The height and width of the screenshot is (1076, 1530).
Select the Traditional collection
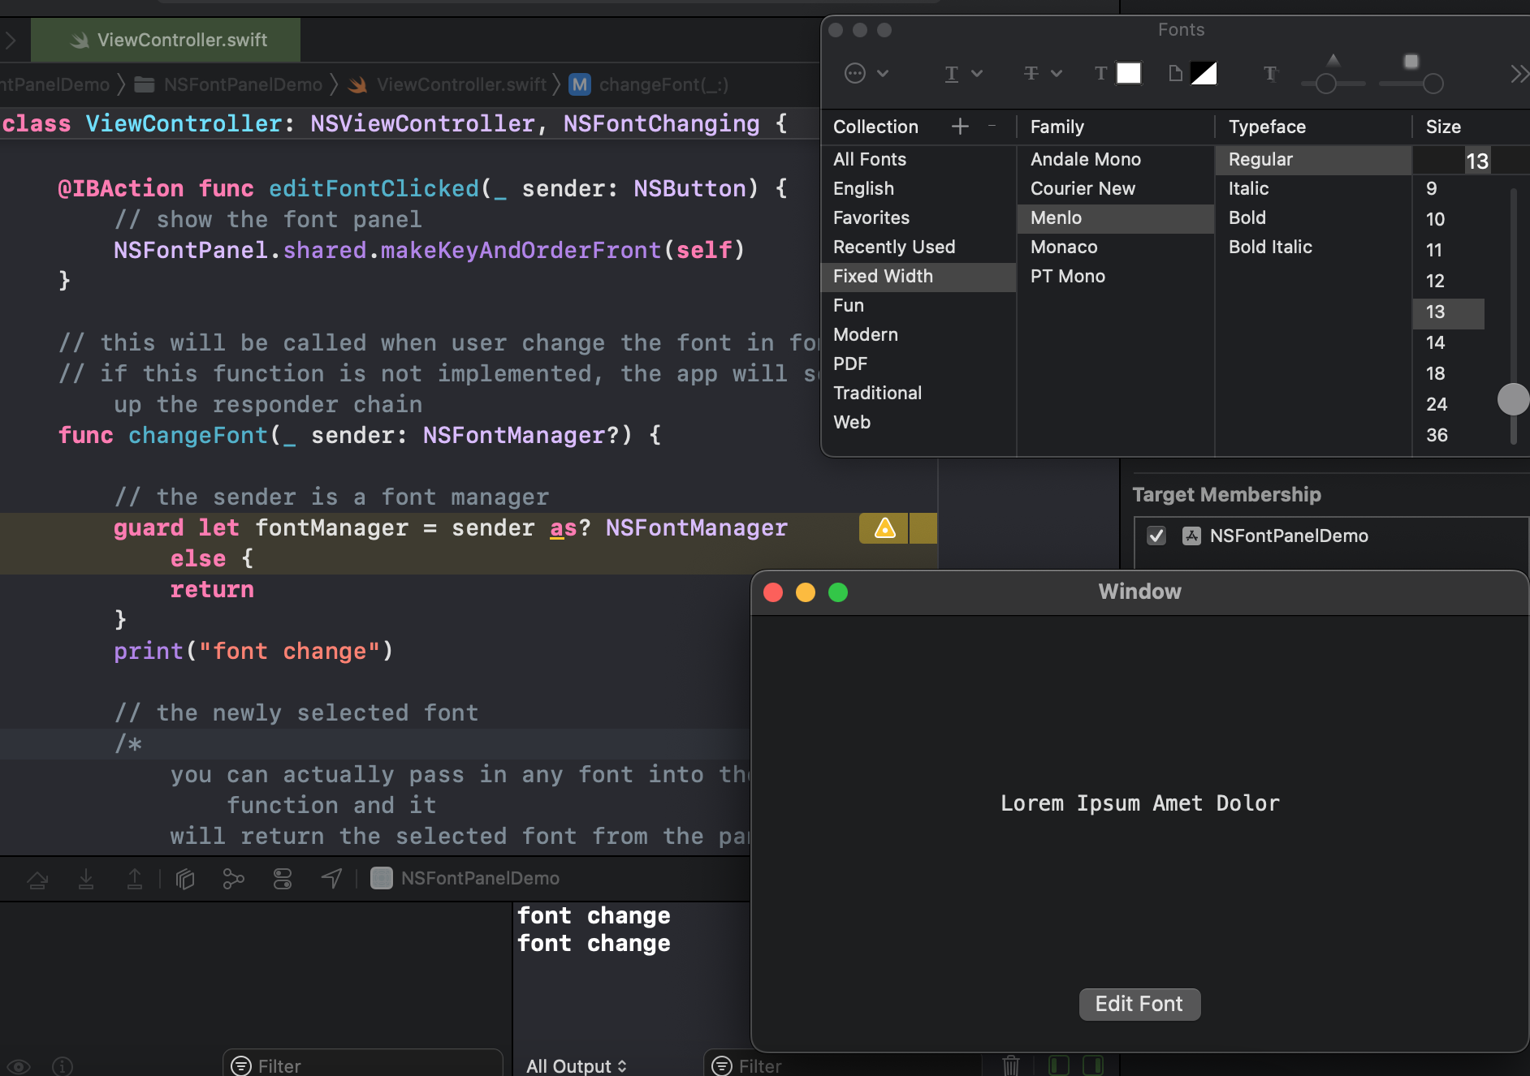click(918, 393)
